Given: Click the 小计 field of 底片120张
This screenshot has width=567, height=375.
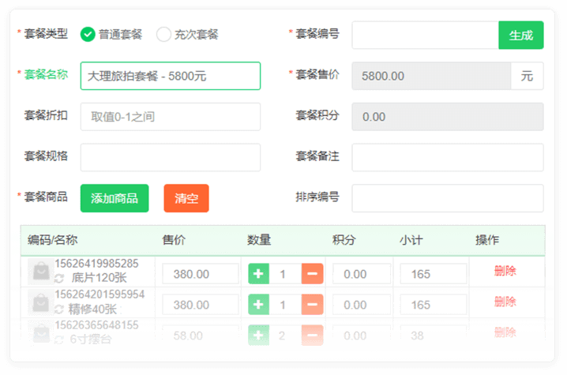Looking at the screenshot, I should (434, 274).
